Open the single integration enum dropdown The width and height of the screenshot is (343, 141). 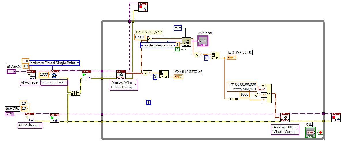click(x=158, y=45)
